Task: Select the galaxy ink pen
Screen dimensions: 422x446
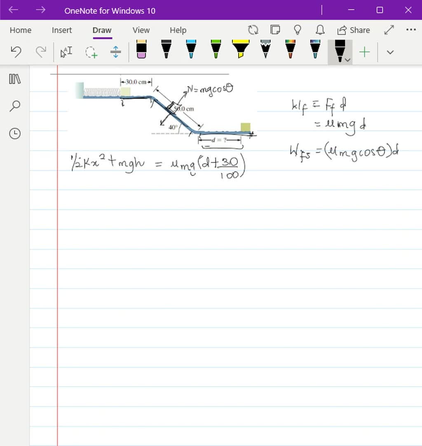Action: [x=315, y=49]
